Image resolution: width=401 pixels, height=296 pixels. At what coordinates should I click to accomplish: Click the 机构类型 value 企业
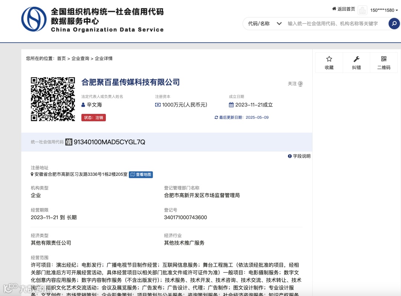click(36, 195)
